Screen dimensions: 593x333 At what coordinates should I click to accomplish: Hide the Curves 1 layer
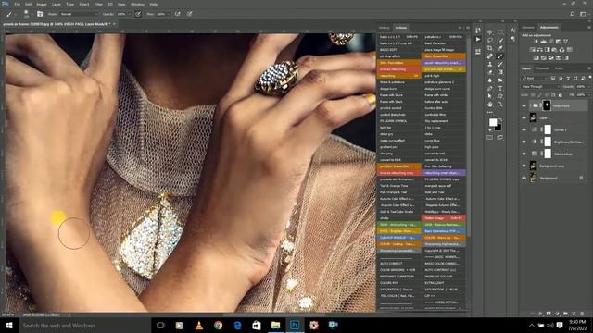pos(524,129)
